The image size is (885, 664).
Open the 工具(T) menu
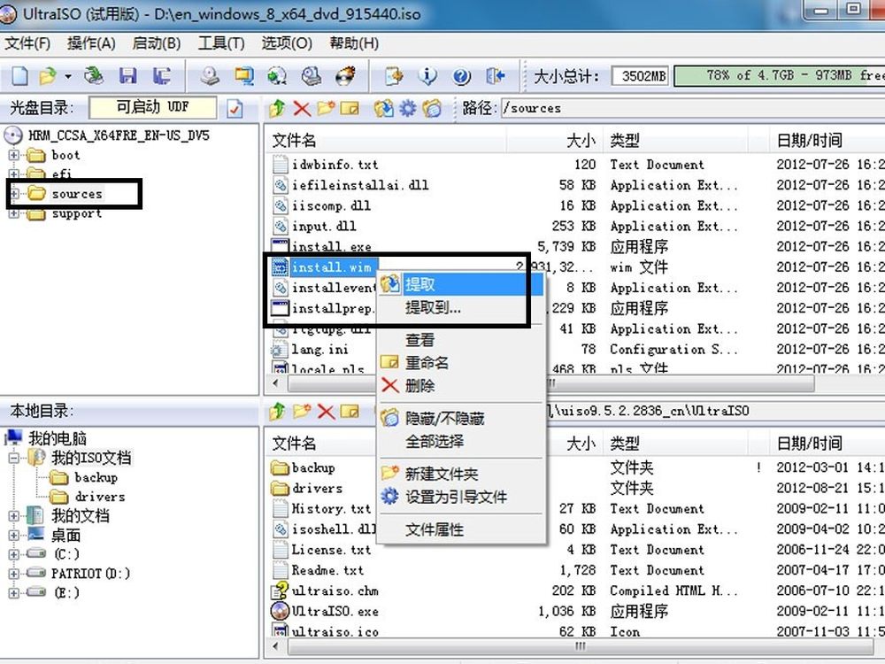tap(221, 43)
